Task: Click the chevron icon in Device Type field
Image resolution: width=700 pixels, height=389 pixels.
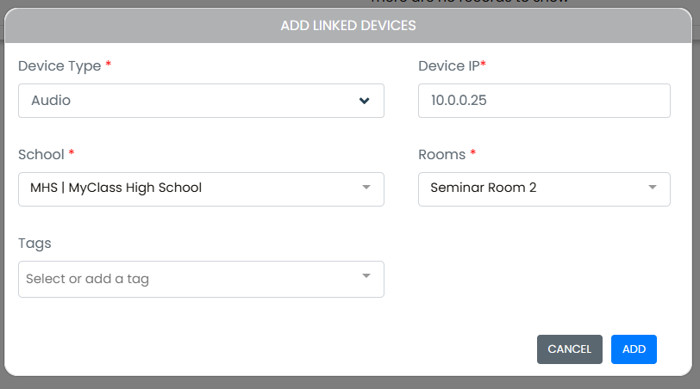Action: [x=365, y=101]
